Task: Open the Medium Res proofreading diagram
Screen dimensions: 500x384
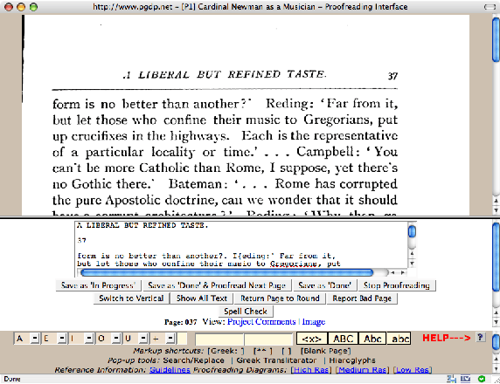Action: click(x=362, y=370)
